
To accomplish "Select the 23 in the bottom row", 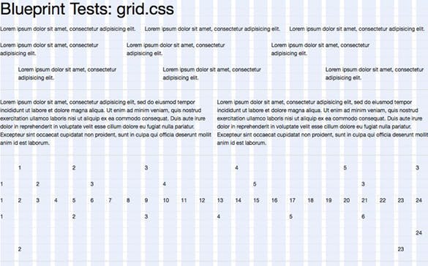I will click(x=401, y=249).
